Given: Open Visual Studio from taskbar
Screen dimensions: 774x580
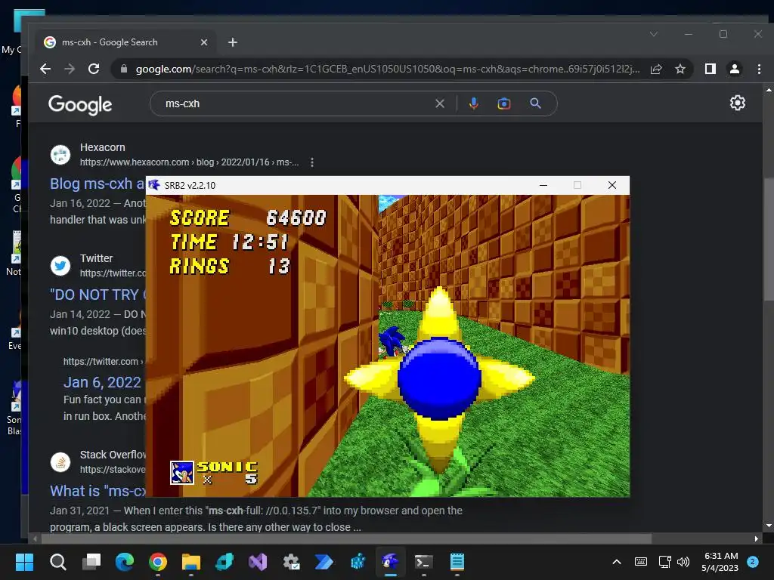Looking at the screenshot, I should [258, 562].
